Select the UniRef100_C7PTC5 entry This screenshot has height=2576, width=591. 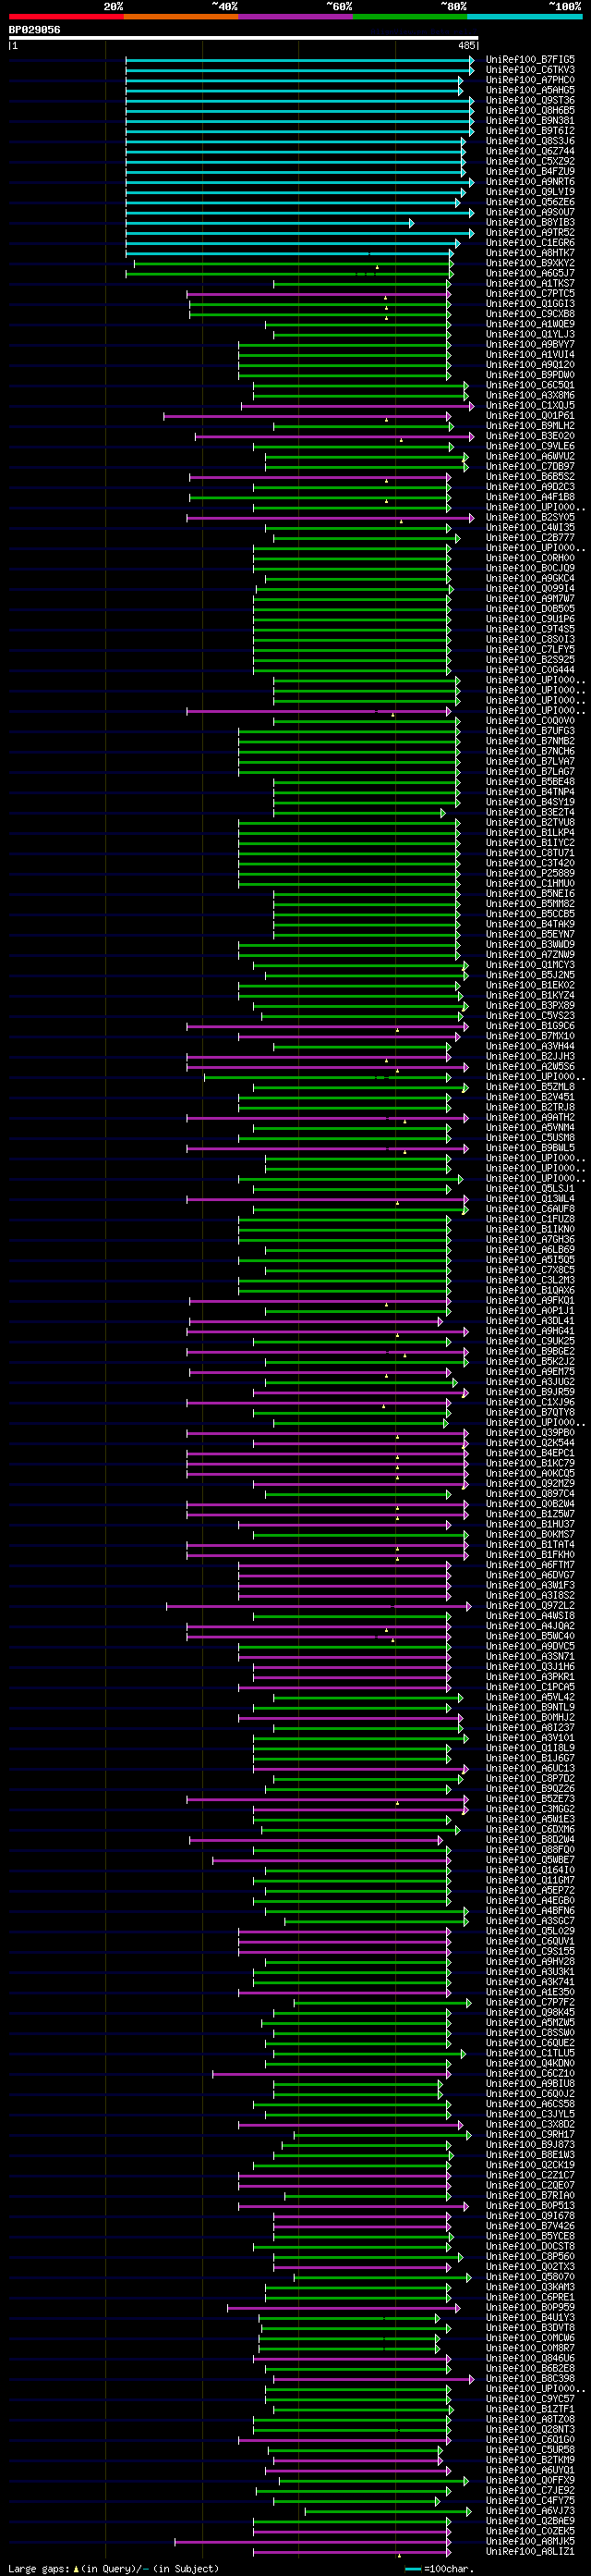click(530, 294)
